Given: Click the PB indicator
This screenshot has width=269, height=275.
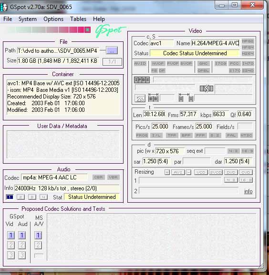Looking at the screenshot, I should 154,70.
